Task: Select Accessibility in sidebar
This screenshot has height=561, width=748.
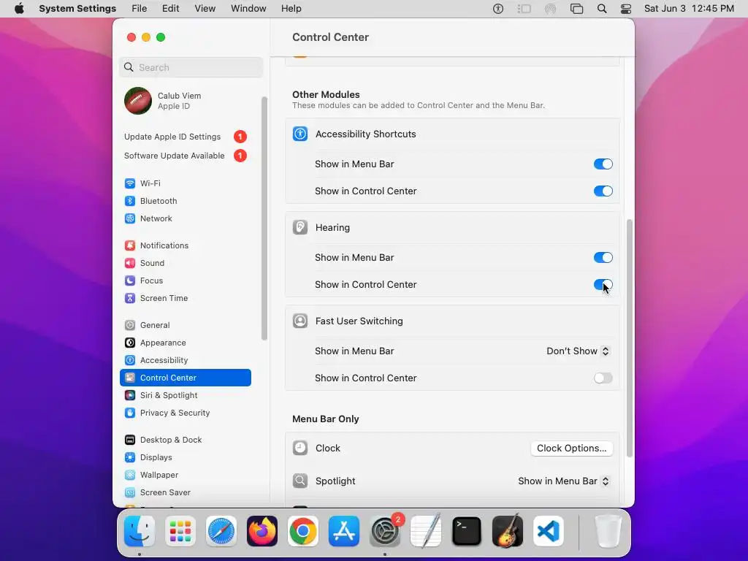Action: (185, 360)
